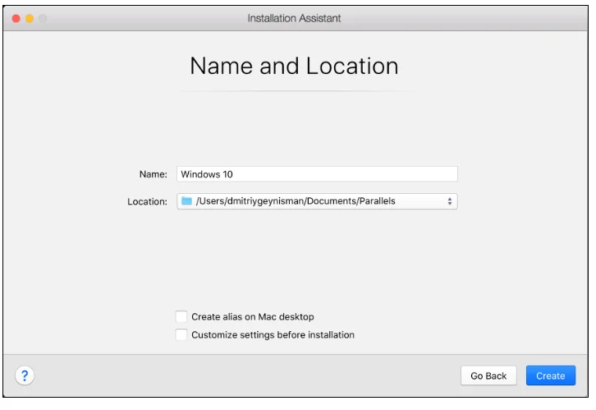Image resolution: width=596 pixels, height=410 pixels.
Task: Click the blue Create button
Action: click(x=550, y=375)
